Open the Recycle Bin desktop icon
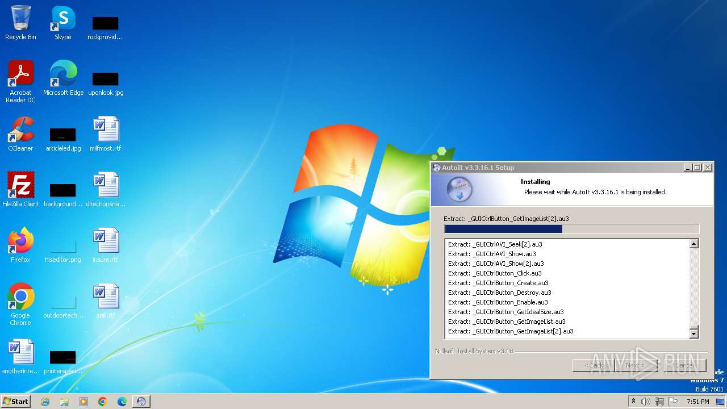Image resolution: width=727 pixels, height=409 pixels. click(x=20, y=23)
